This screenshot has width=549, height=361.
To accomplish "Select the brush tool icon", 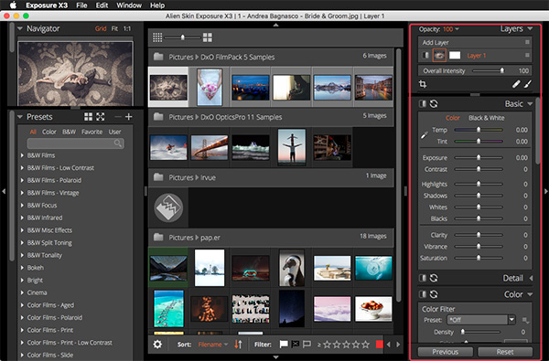I will pos(528,84).
